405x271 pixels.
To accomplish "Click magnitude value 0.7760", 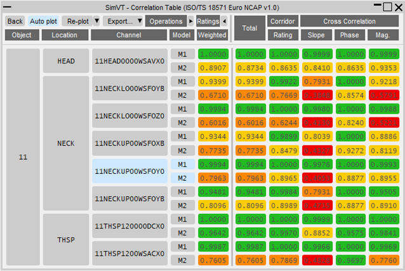I will click(384, 260).
